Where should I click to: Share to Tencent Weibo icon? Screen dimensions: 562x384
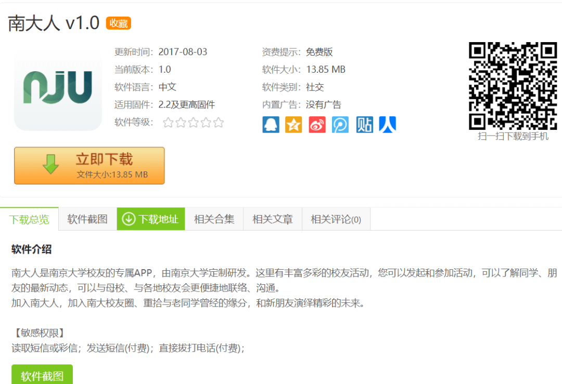340,125
